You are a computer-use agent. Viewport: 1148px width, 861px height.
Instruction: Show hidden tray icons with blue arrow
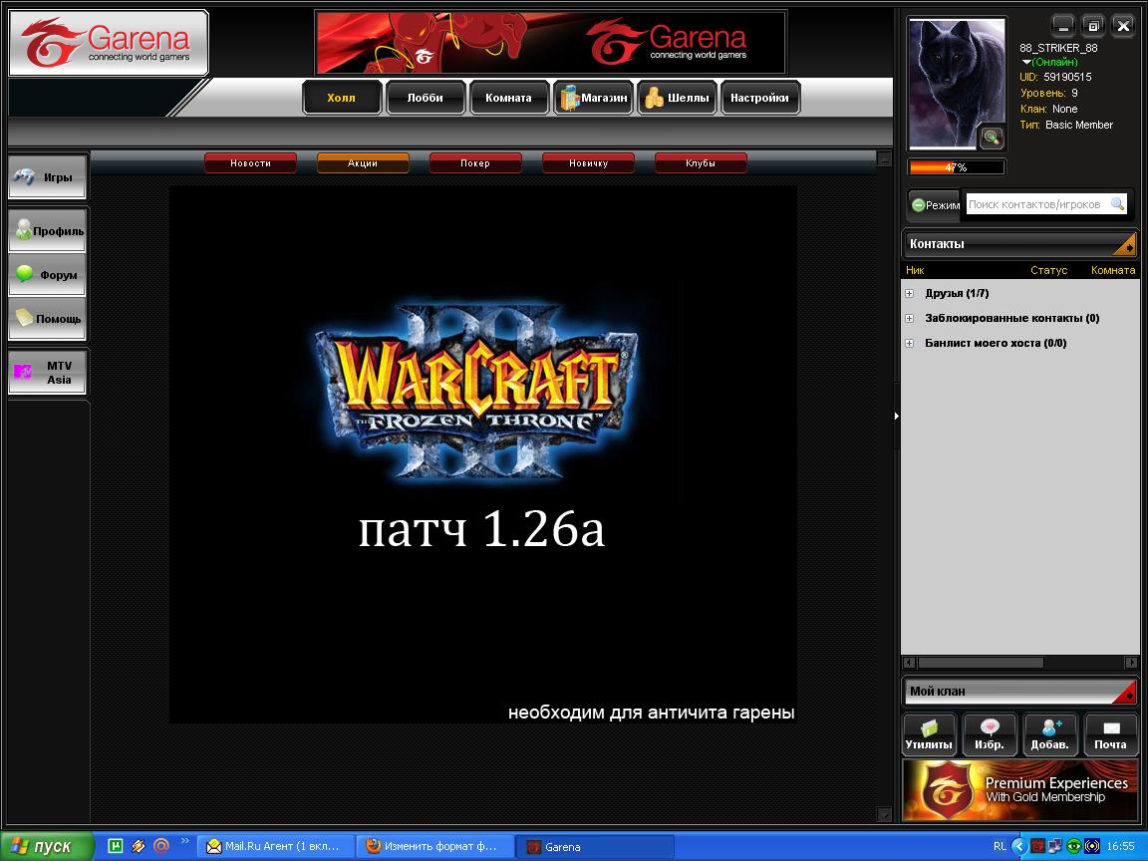click(1018, 846)
